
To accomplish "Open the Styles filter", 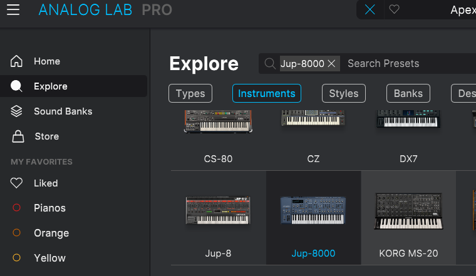I will click(x=344, y=93).
